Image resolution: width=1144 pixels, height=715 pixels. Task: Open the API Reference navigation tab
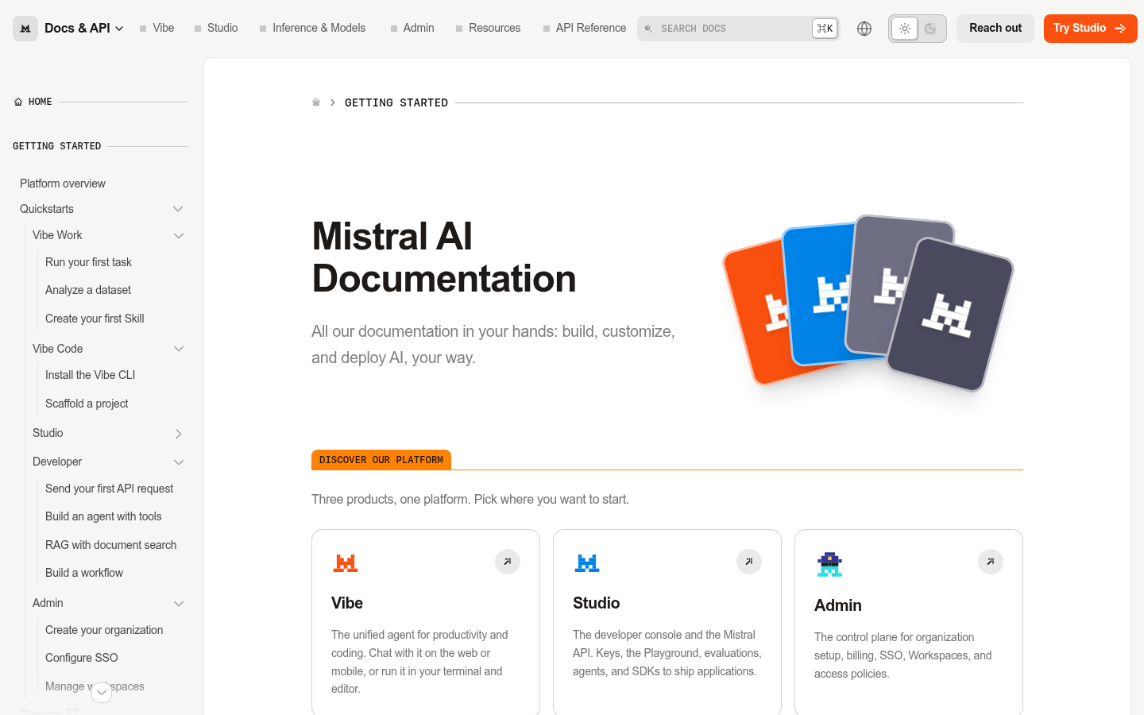[585, 28]
